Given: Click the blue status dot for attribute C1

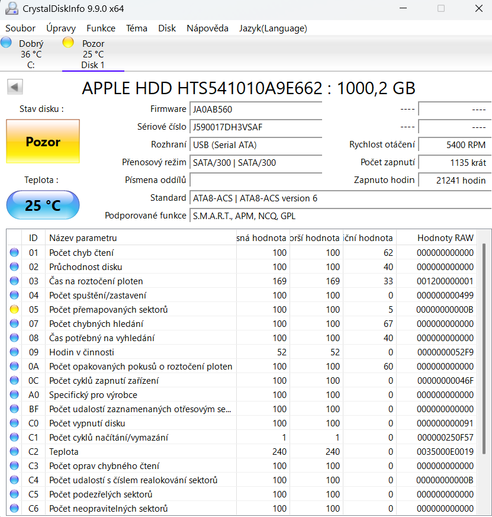Looking at the screenshot, I should coord(14,437).
